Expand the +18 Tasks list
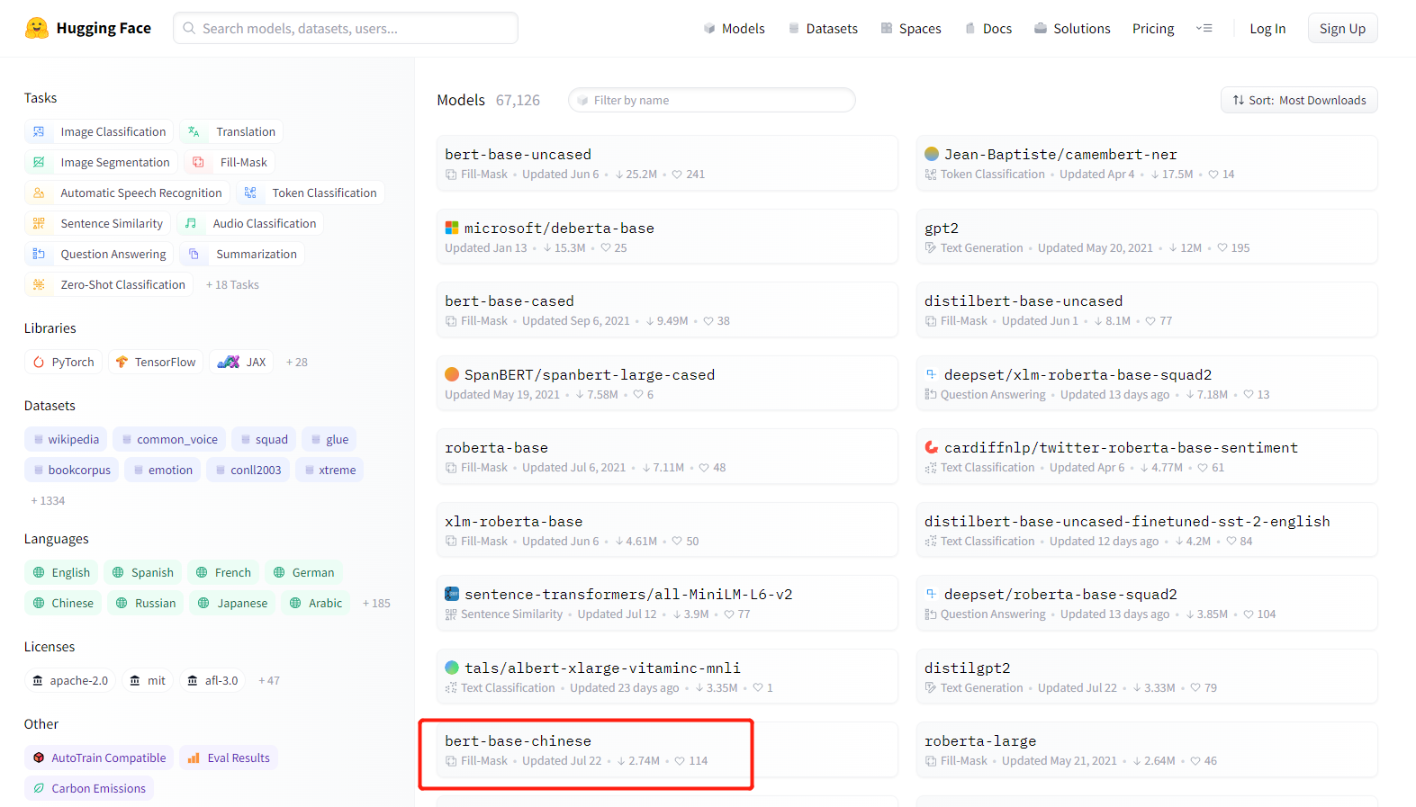This screenshot has height=807, width=1416. click(x=232, y=285)
